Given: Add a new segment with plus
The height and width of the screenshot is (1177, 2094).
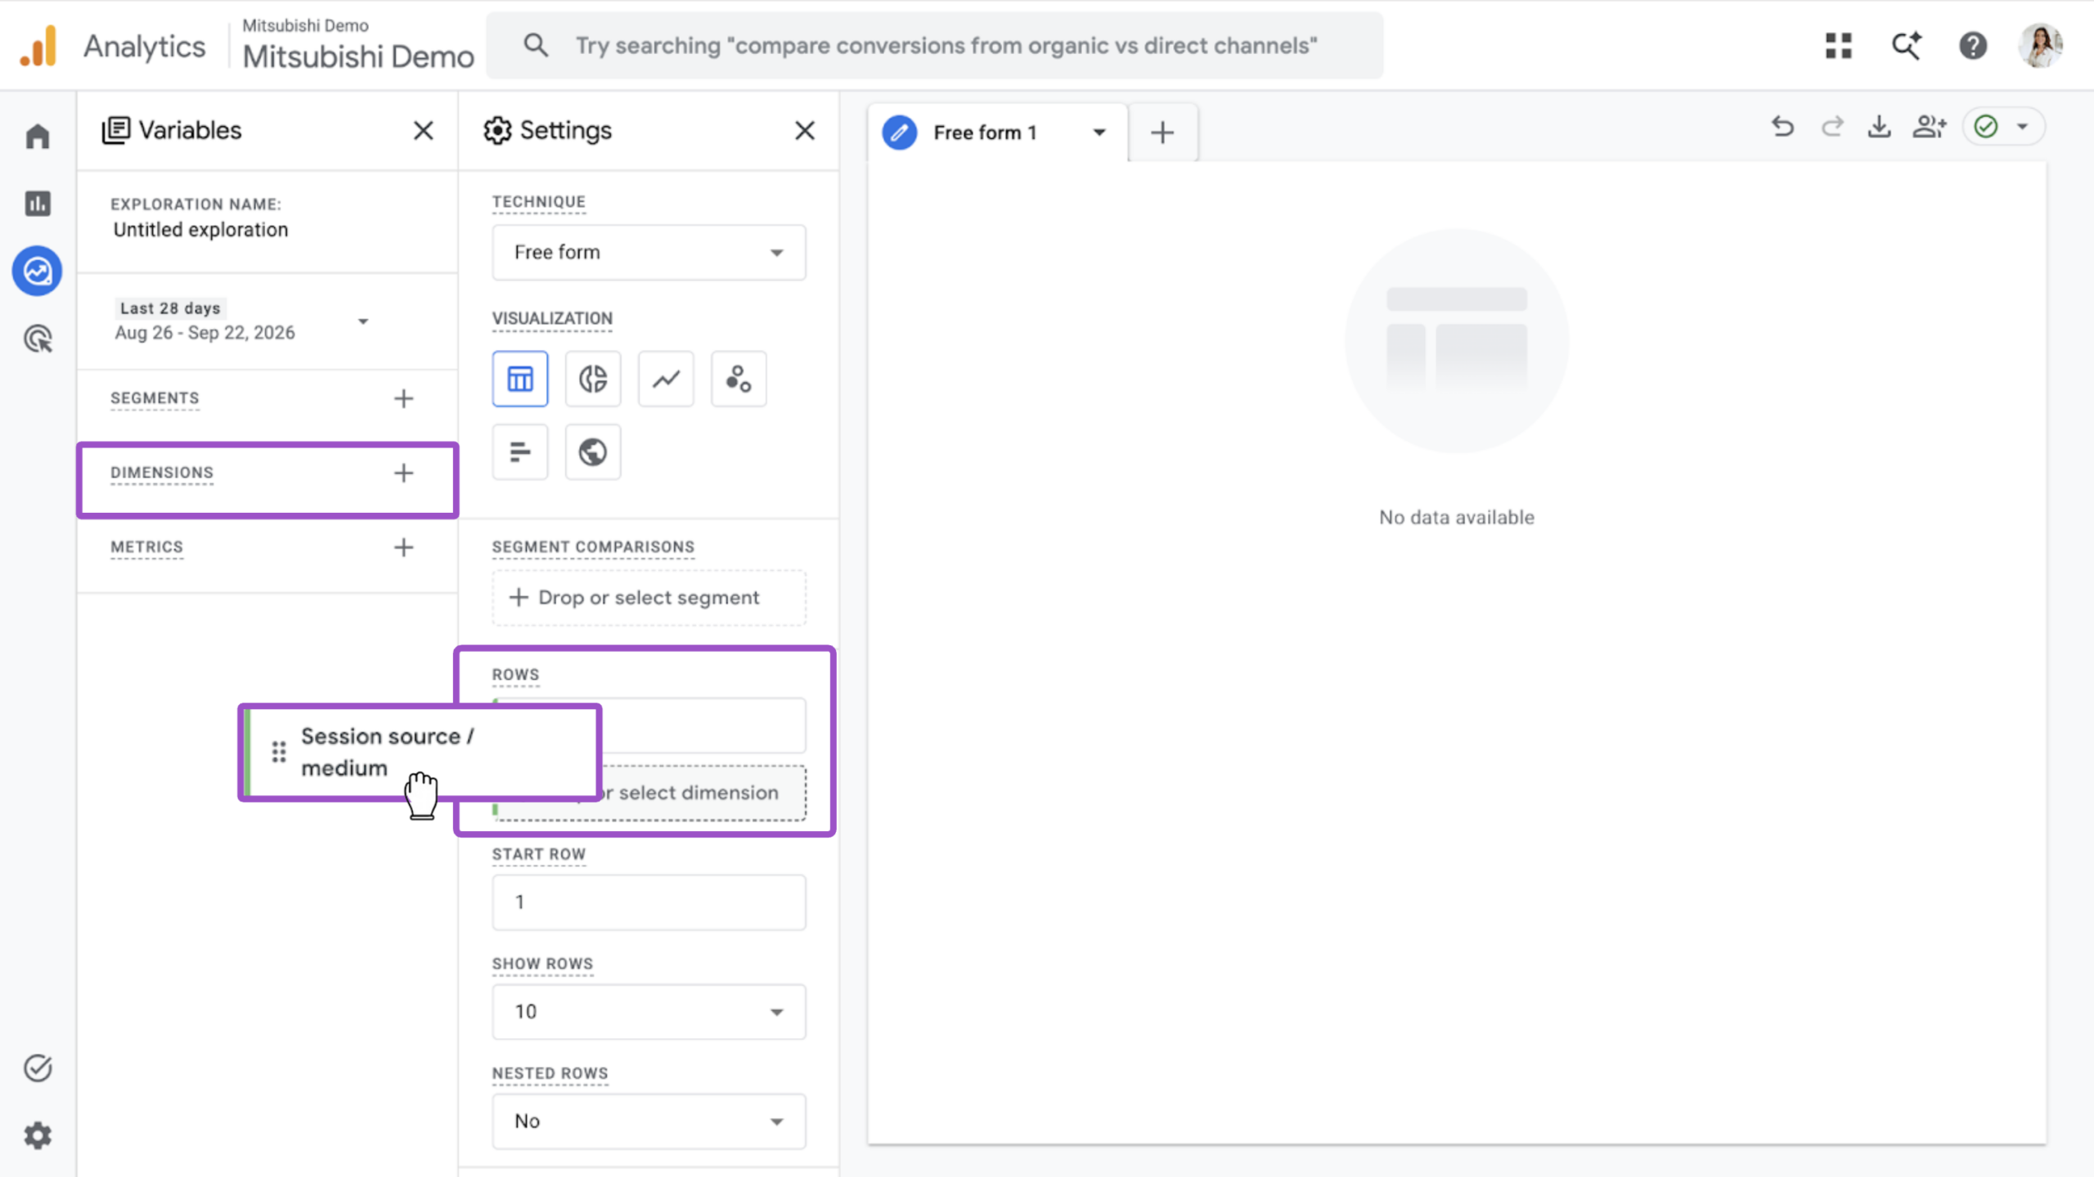Looking at the screenshot, I should tap(403, 398).
